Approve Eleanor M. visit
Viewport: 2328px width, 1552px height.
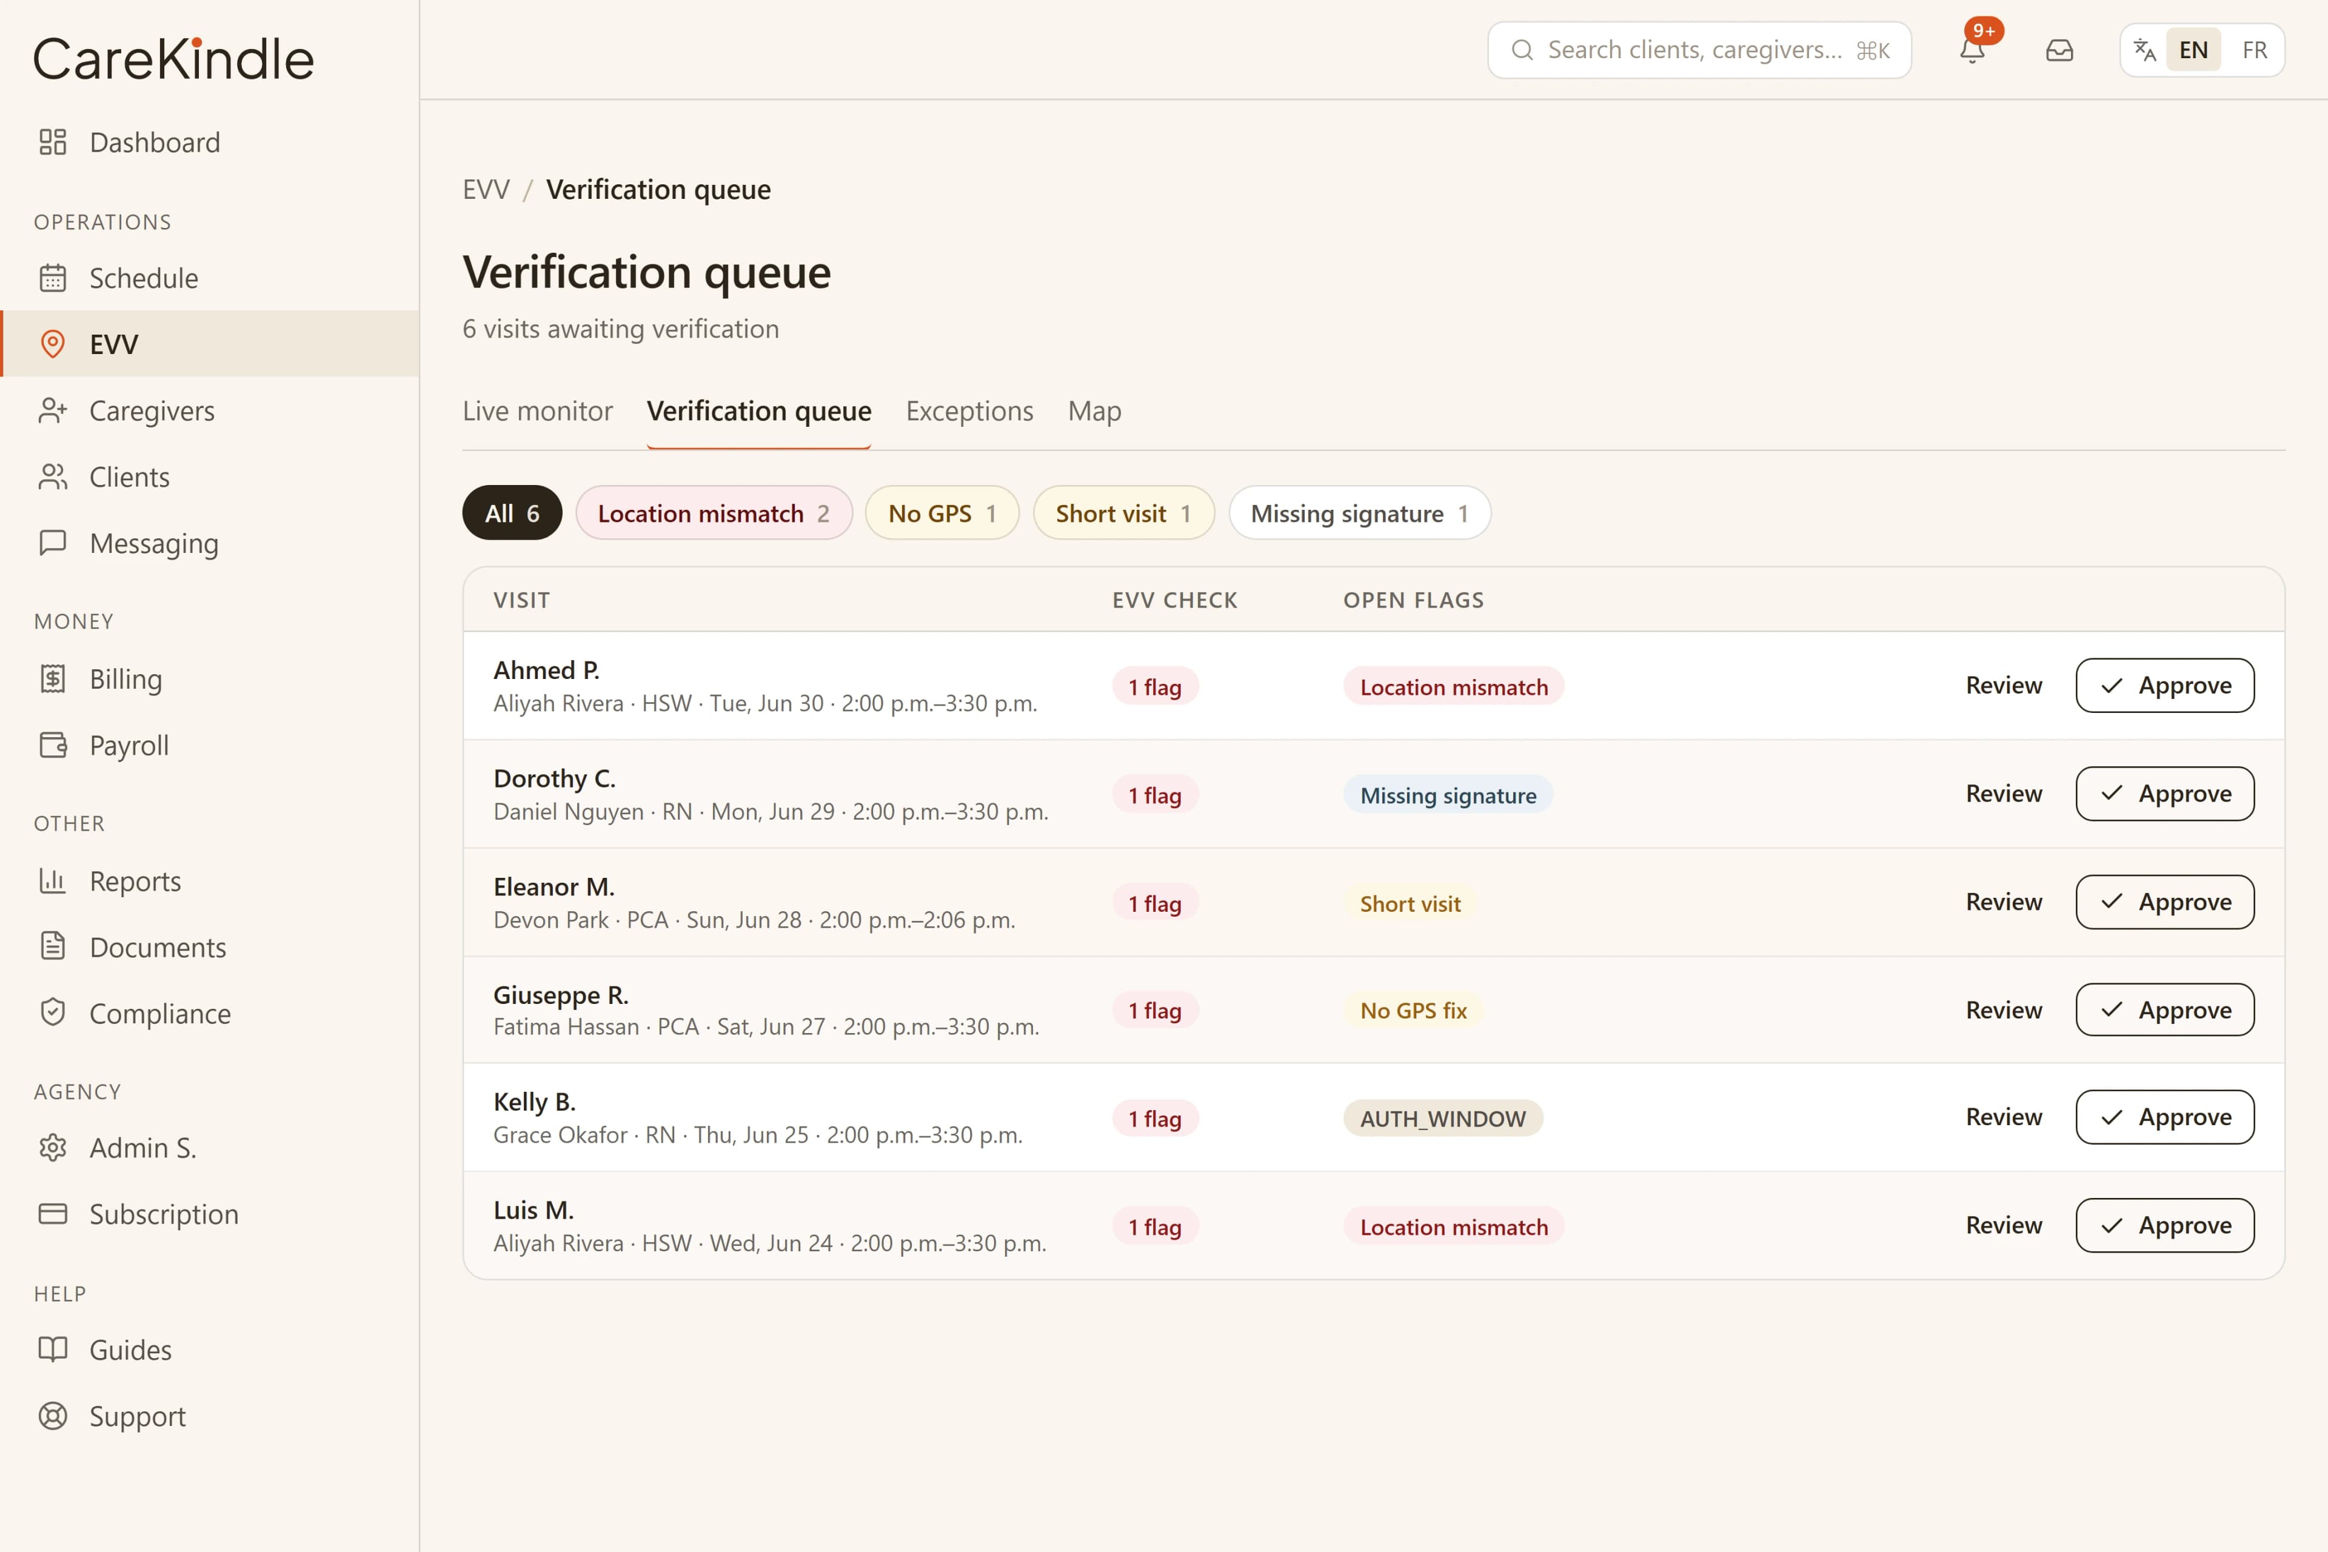[2165, 901]
